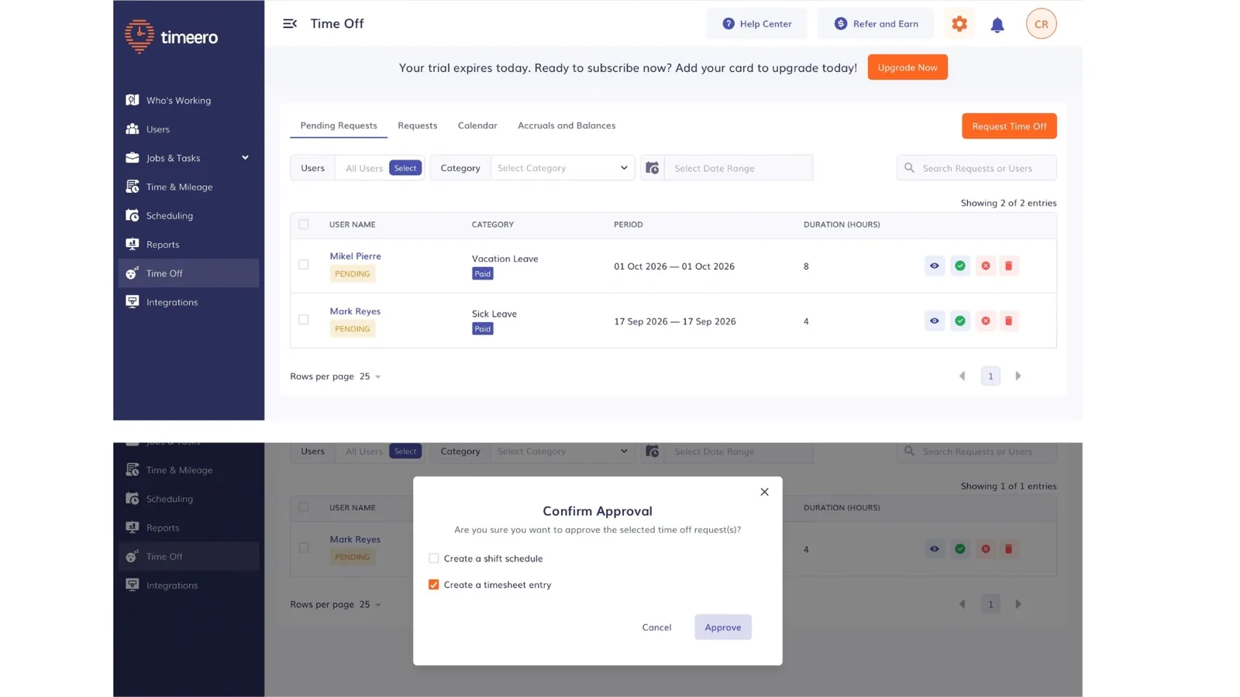View Mikel Pierre's request with eye icon
The height and width of the screenshot is (697, 1240).
pyautogui.click(x=935, y=266)
